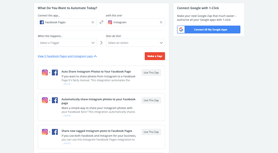Click the Connect Google with 1-Click heading
The height and width of the screenshot is (153, 278).
point(198,8)
